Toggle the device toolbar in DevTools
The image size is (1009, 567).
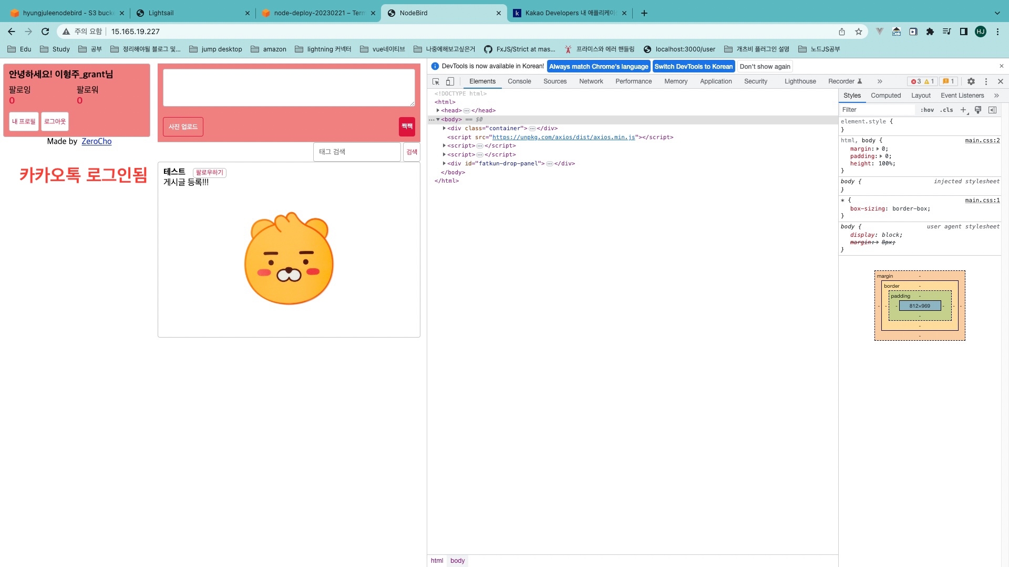(x=450, y=81)
